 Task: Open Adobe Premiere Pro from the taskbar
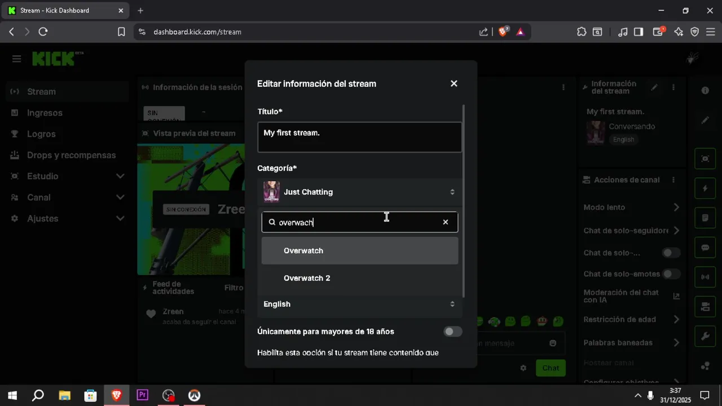pyautogui.click(x=142, y=395)
